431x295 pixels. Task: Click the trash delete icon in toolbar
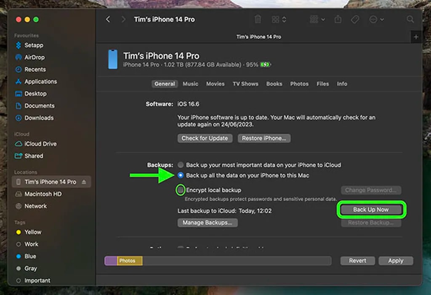[258, 19]
